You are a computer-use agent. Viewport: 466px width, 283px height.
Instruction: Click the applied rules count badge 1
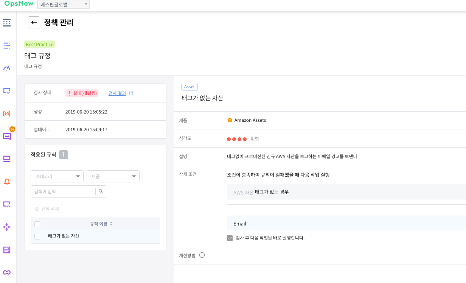click(64, 155)
